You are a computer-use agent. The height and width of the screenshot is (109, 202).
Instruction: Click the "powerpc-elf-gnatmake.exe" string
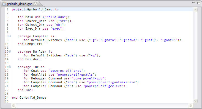(x=112, y=82)
